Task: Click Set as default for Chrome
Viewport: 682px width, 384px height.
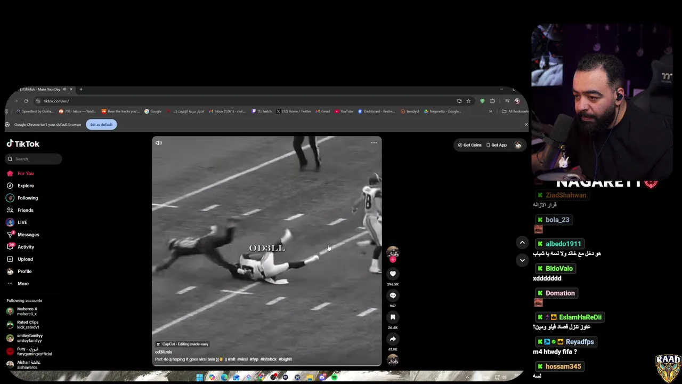Action: point(101,124)
